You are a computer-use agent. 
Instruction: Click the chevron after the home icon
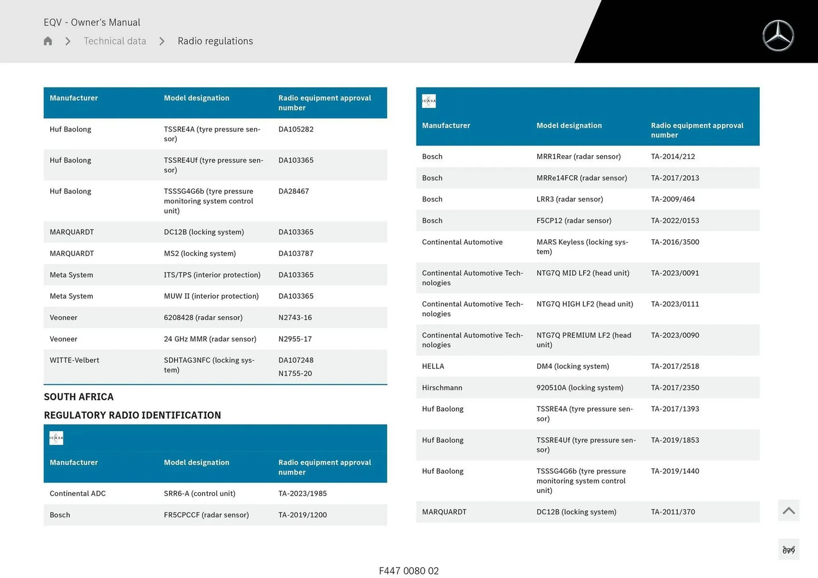[68, 41]
